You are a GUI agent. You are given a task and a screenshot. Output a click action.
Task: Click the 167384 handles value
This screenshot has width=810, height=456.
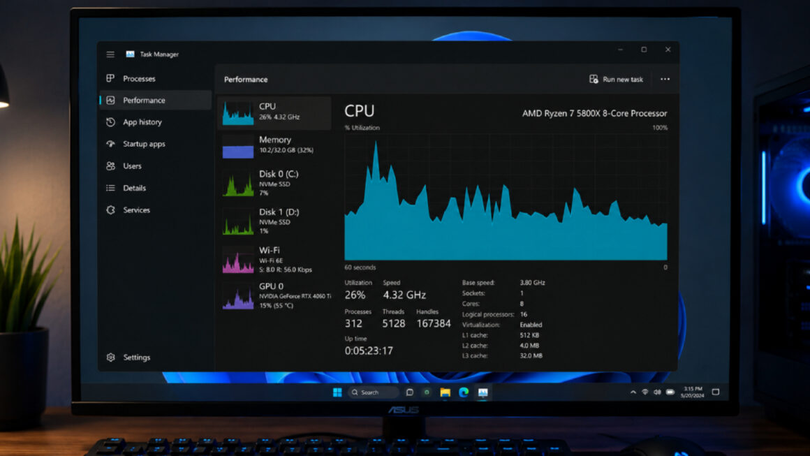point(434,324)
